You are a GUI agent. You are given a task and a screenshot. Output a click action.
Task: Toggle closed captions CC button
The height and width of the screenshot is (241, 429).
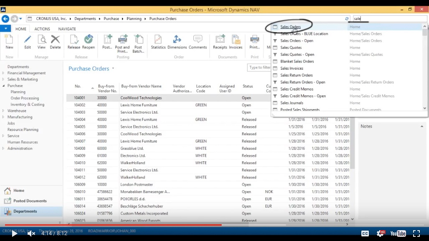[x=365, y=233]
